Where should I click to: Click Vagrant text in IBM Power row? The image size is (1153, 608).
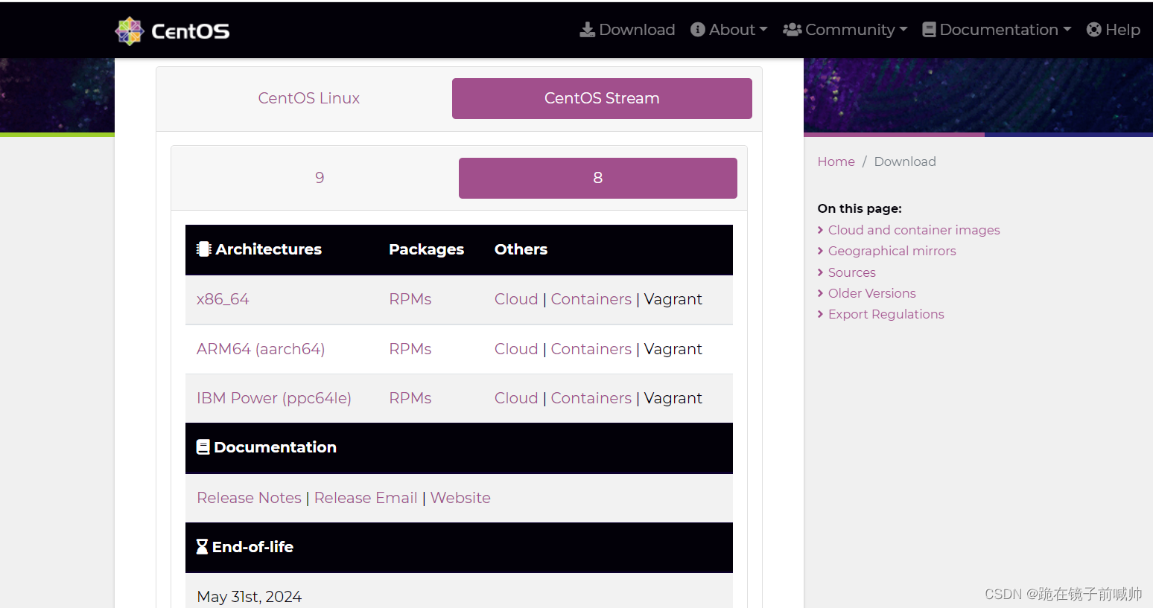point(673,398)
